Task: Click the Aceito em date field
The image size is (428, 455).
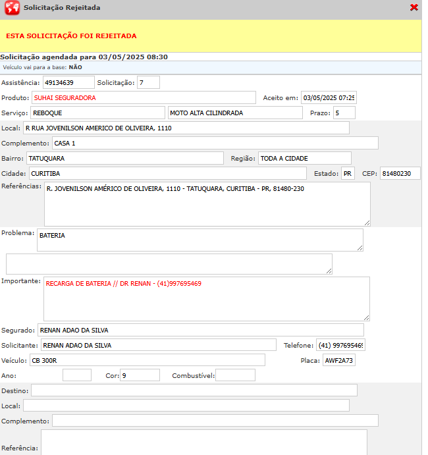Action: click(x=329, y=97)
